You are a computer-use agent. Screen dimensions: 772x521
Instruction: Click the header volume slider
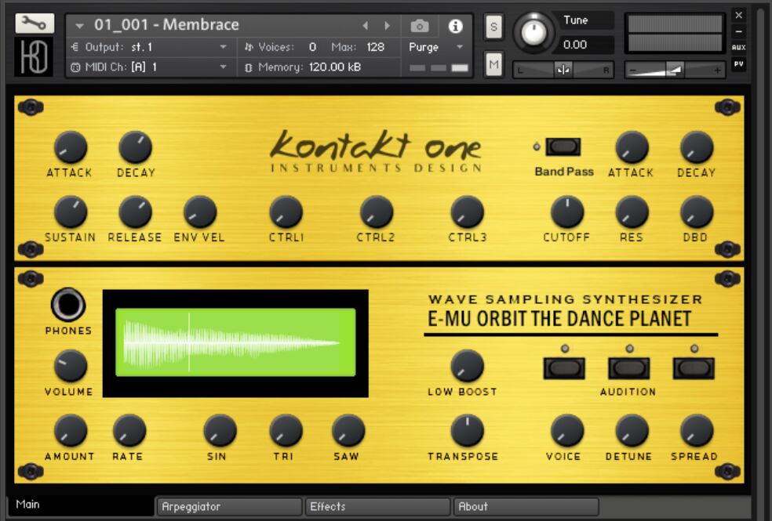(x=675, y=71)
